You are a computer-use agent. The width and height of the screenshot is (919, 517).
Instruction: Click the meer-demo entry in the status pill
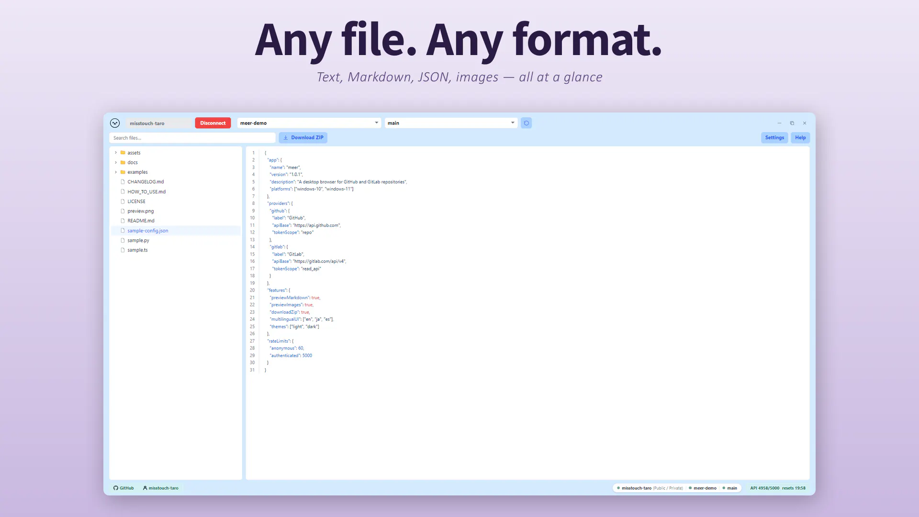tap(703, 488)
